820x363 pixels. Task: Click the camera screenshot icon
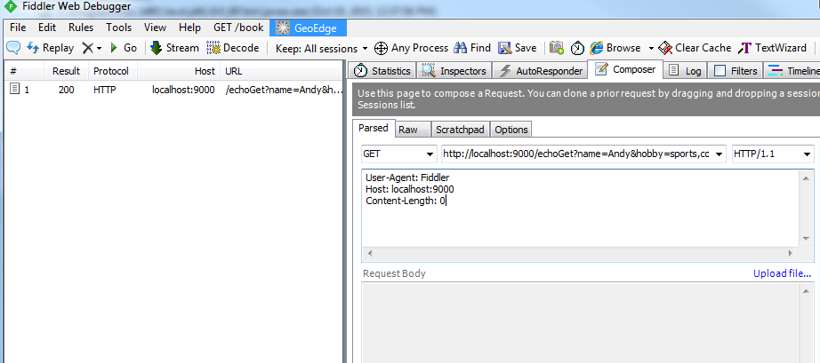557,48
